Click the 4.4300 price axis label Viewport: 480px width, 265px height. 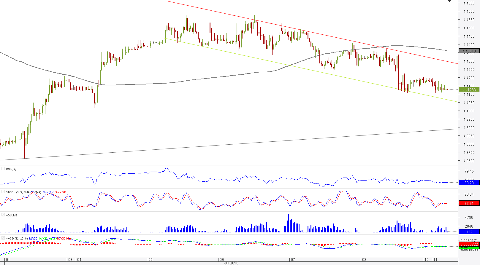pos(469,61)
